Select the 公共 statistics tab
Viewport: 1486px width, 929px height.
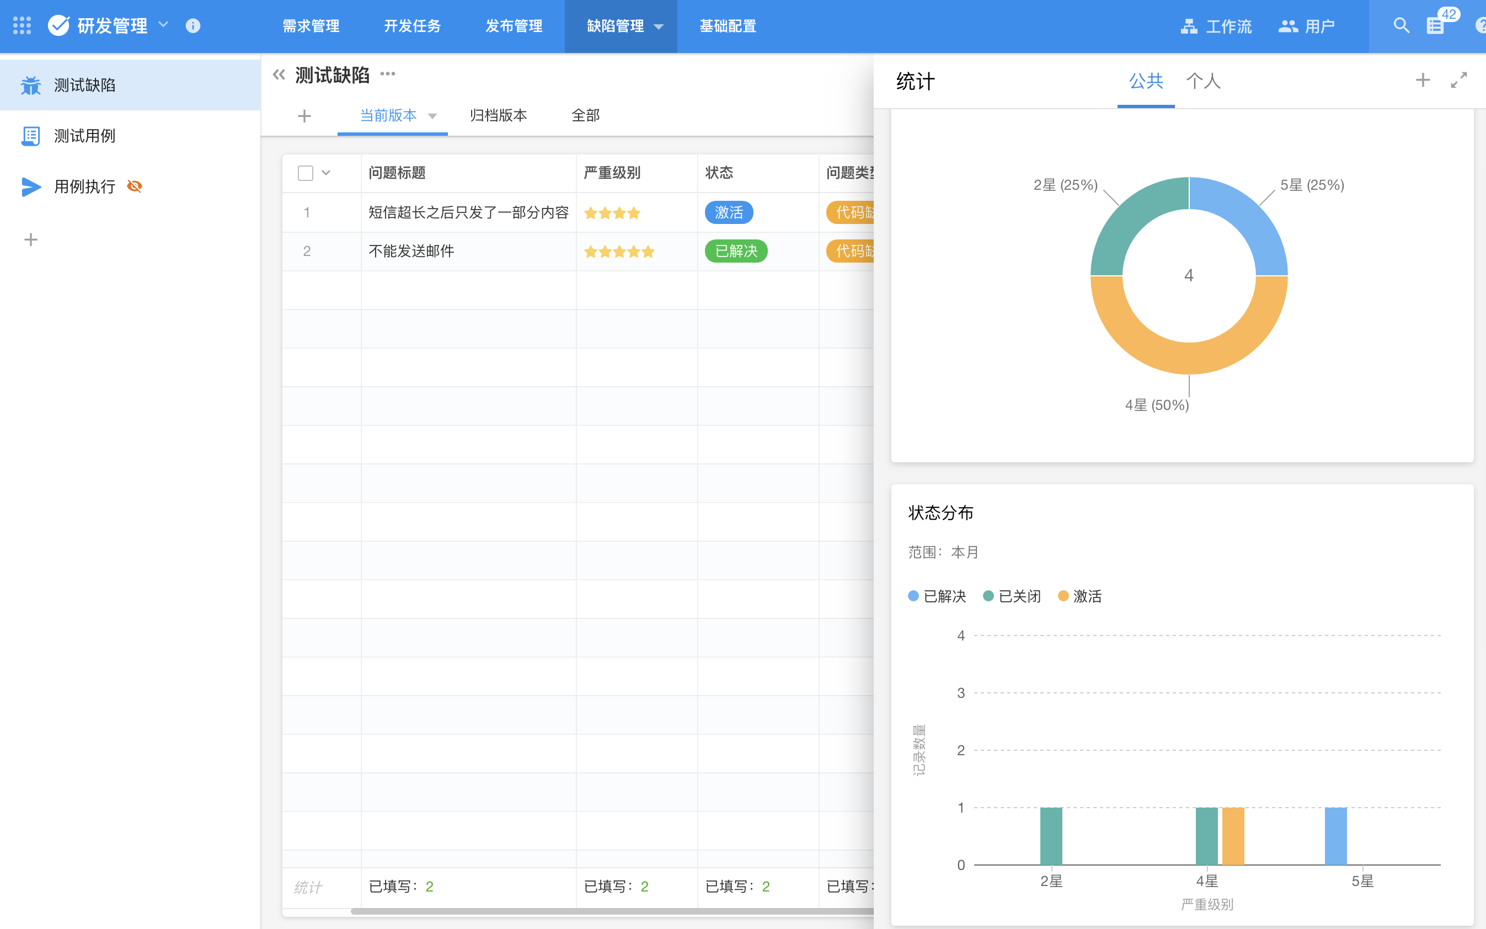[1146, 81]
